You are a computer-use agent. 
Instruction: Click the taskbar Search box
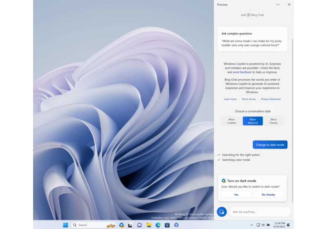click(94, 225)
